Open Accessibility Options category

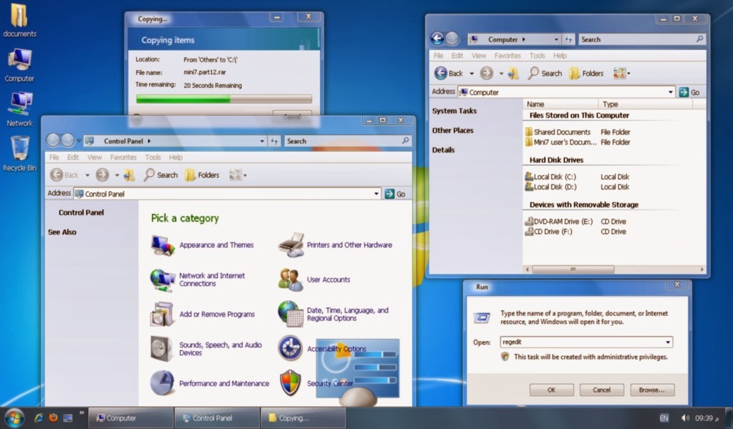point(322,349)
